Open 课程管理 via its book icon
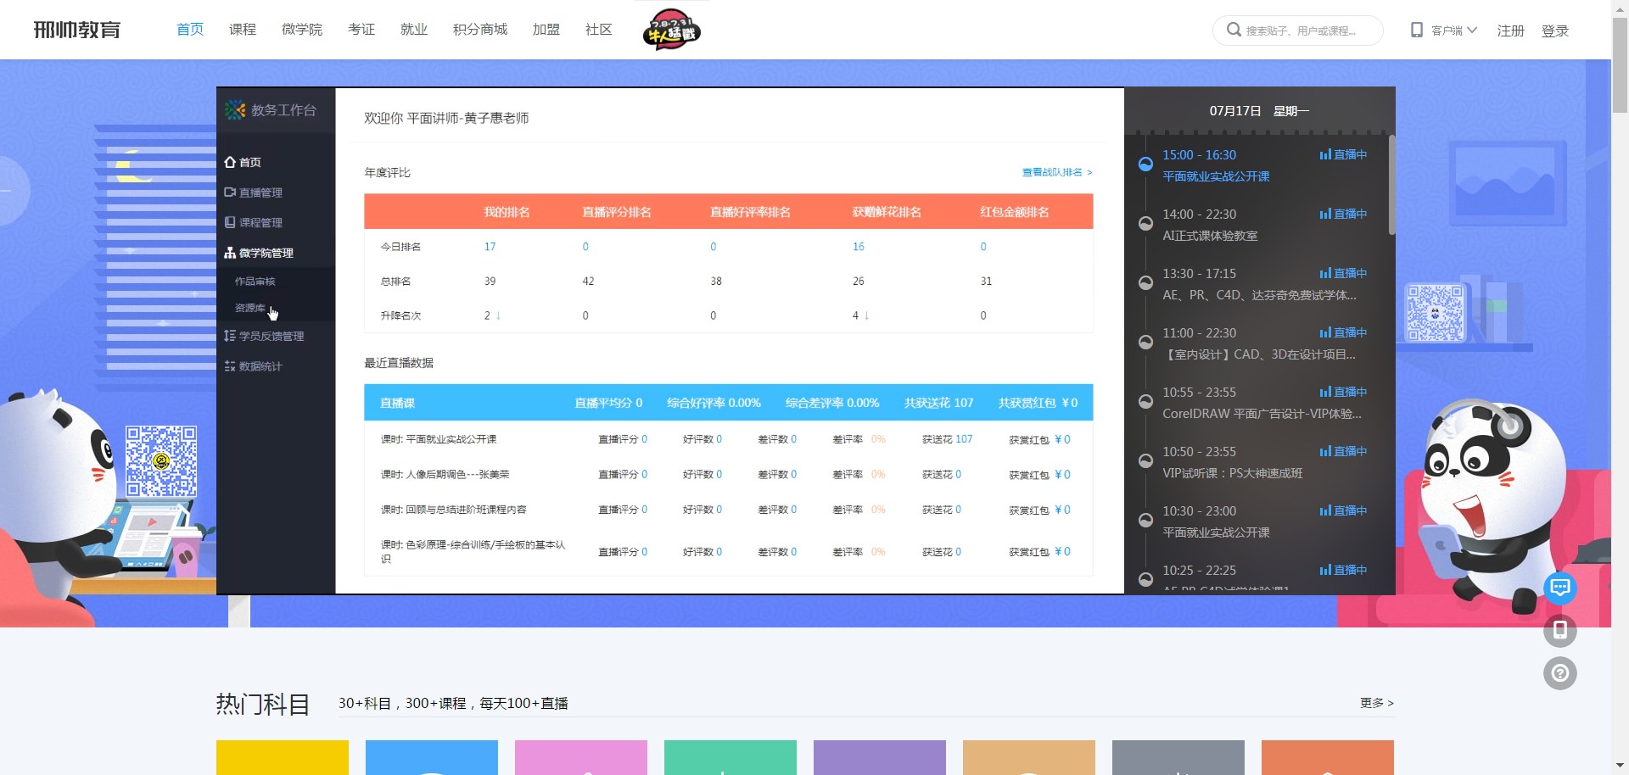Image resolution: width=1629 pixels, height=775 pixels. [x=229, y=222]
